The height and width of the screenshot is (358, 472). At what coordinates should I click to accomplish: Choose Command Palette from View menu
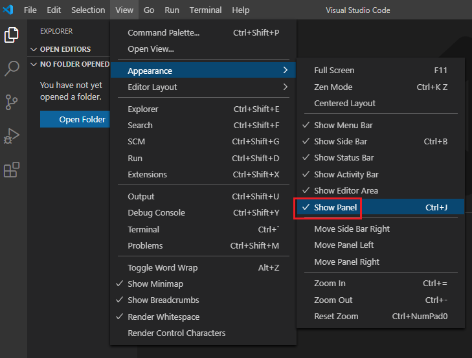[203, 32]
